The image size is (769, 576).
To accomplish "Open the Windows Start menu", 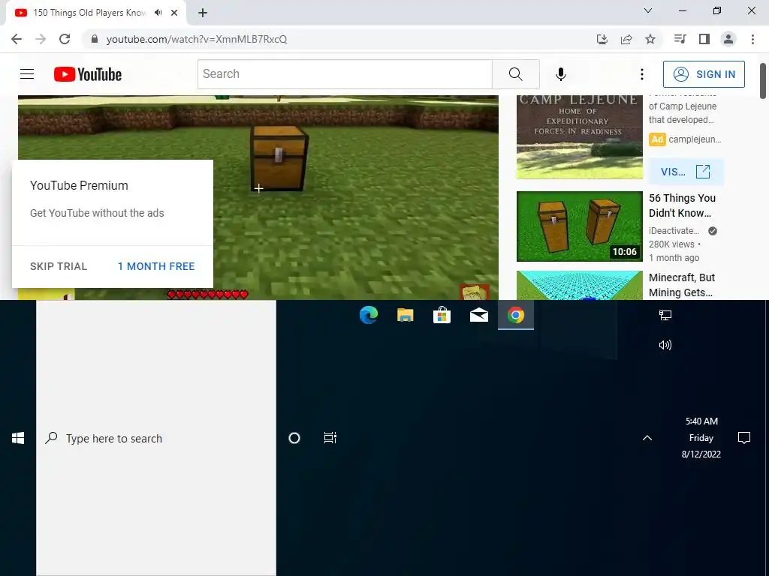I will point(18,438).
